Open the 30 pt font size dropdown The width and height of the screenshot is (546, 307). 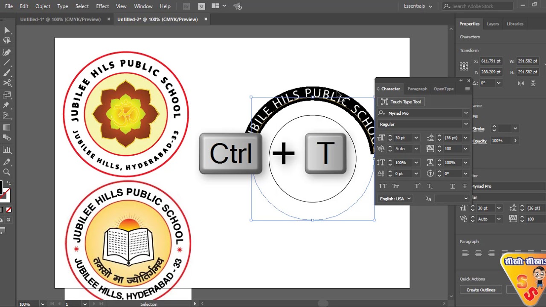coord(416,138)
